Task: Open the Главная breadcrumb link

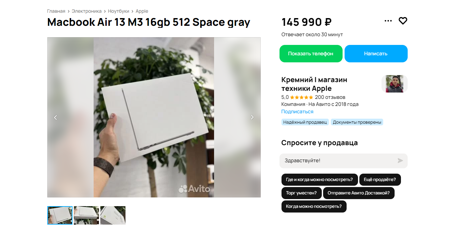Action: [x=56, y=11]
